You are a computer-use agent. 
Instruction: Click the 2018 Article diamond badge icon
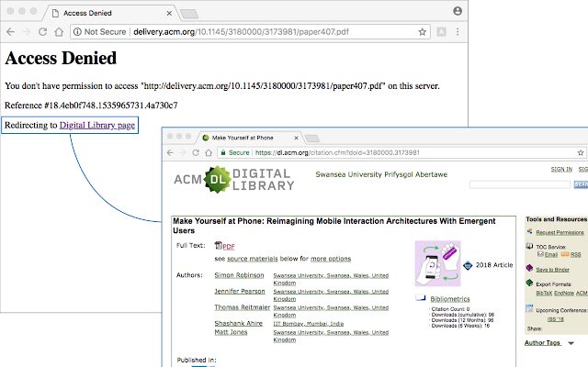[468, 265]
